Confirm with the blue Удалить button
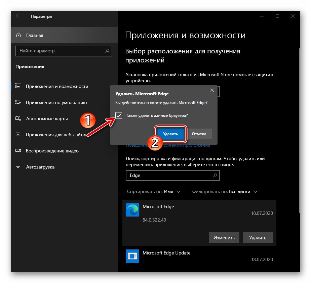This screenshot has width=311, height=283. 170,134
